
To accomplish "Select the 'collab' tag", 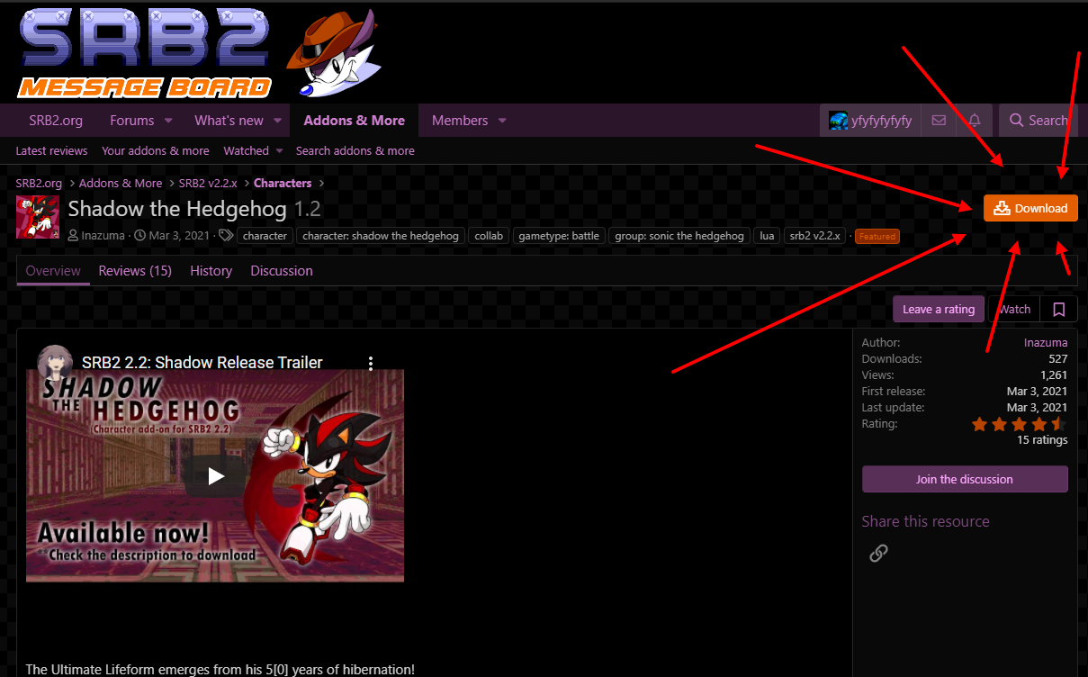I will pos(489,236).
